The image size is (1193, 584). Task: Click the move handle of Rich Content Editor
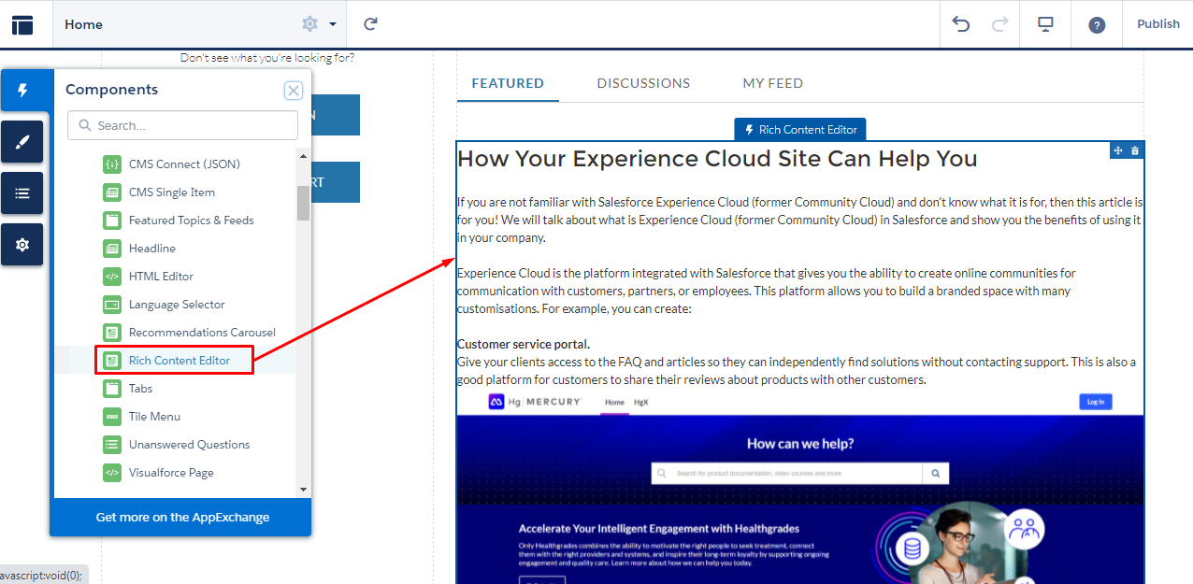pyautogui.click(x=1117, y=150)
